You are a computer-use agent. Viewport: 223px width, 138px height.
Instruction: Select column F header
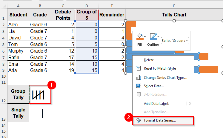coord(174,6)
